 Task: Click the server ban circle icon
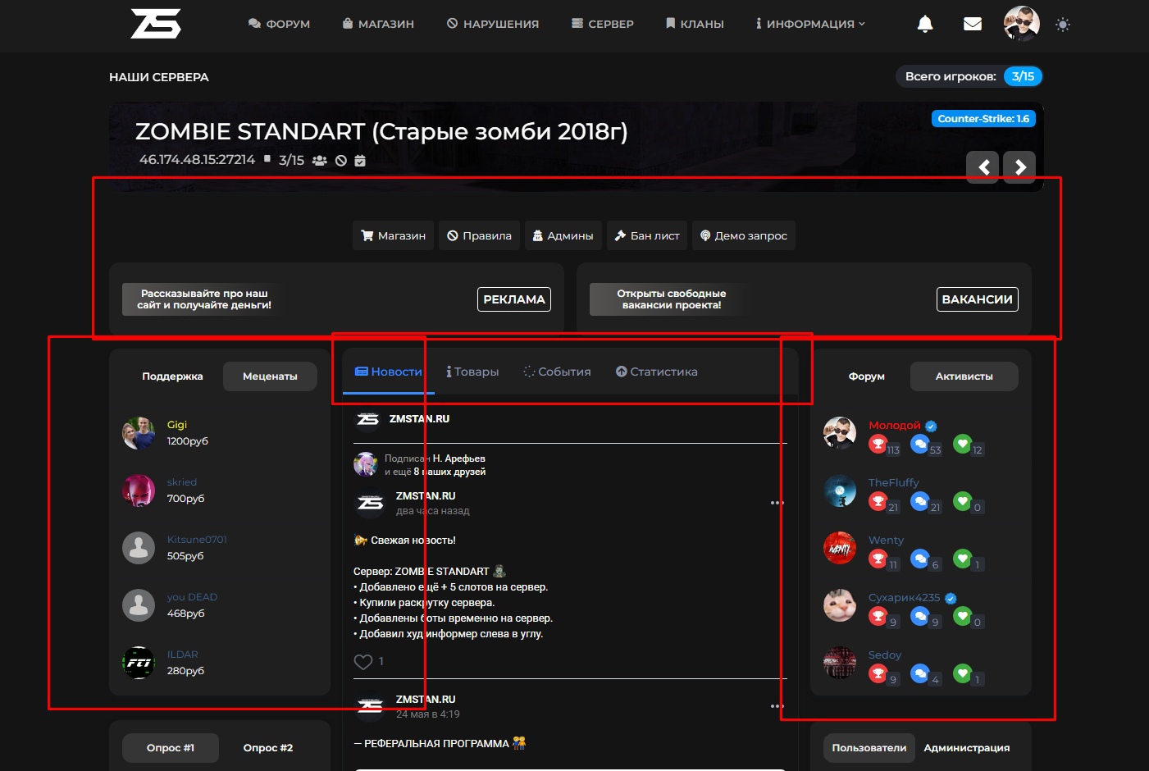(341, 161)
